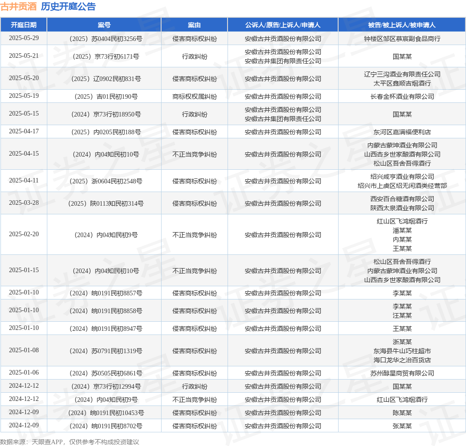Click the date cell 2025-04-11
This screenshot has width=466, height=446.
coord(24,181)
